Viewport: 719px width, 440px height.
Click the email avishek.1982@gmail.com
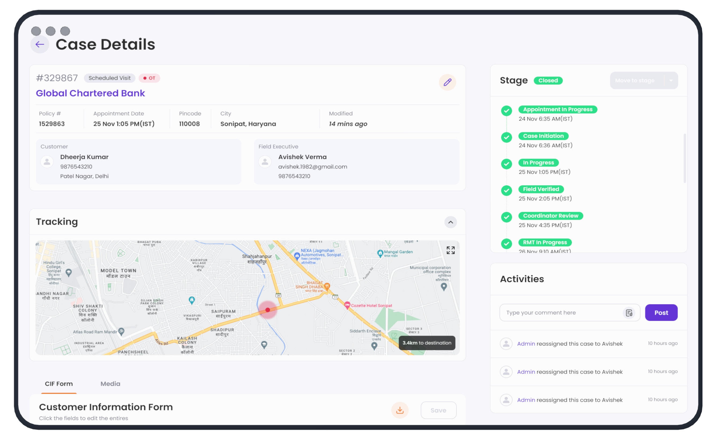click(x=313, y=167)
